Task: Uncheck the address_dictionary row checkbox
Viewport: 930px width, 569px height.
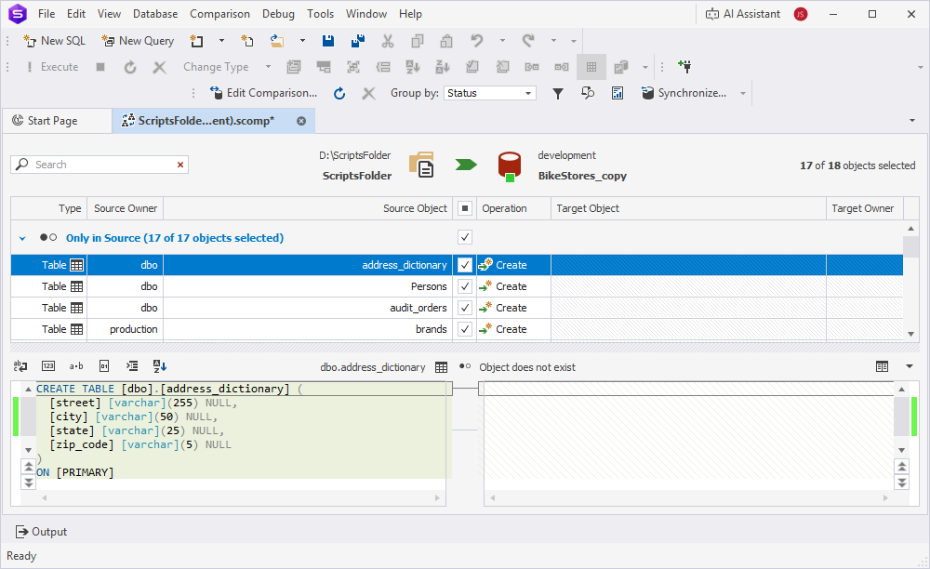Action: click(x=465, y=265)
